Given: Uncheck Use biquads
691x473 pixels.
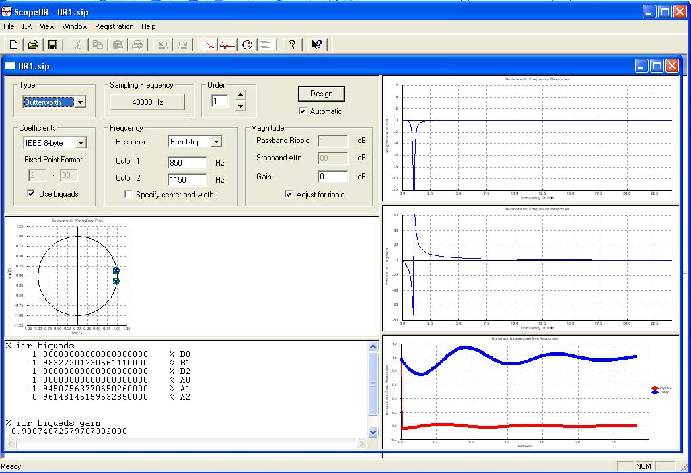Looking at the screenshot, I should pyautogui.click(x=31, y=193).
